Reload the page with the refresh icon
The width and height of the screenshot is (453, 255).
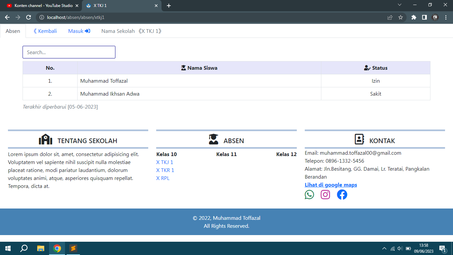(29, 17)
